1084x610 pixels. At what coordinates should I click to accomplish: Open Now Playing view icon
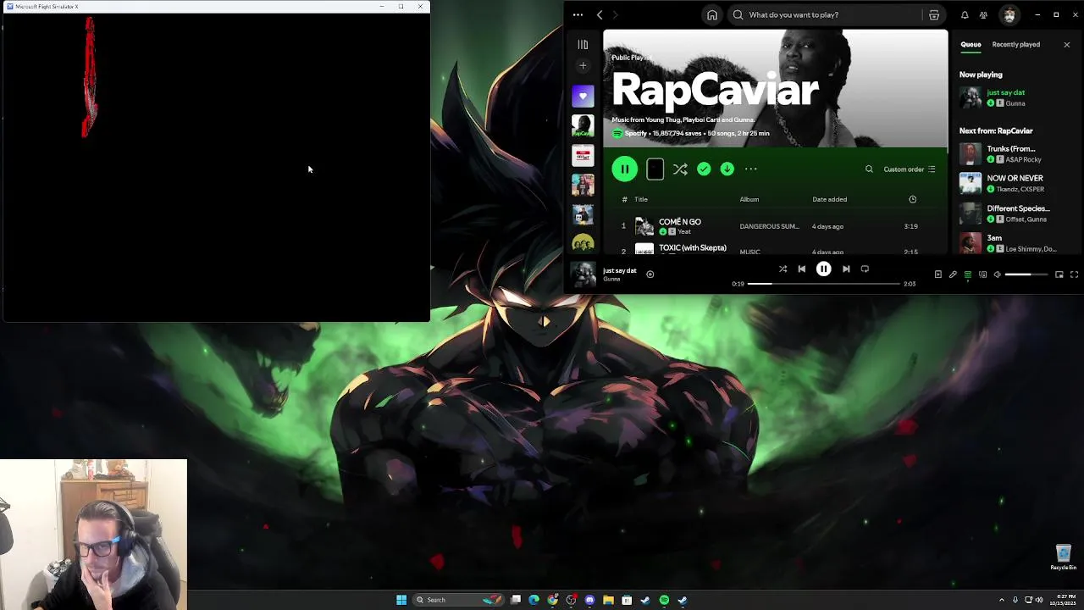coord(937,274)
